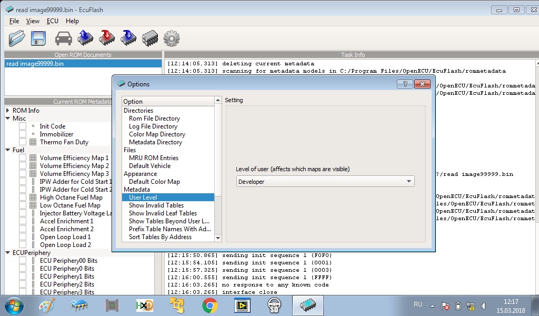Open the Level of user dropdown
The image size is (539, 316).
coord(325,181)
